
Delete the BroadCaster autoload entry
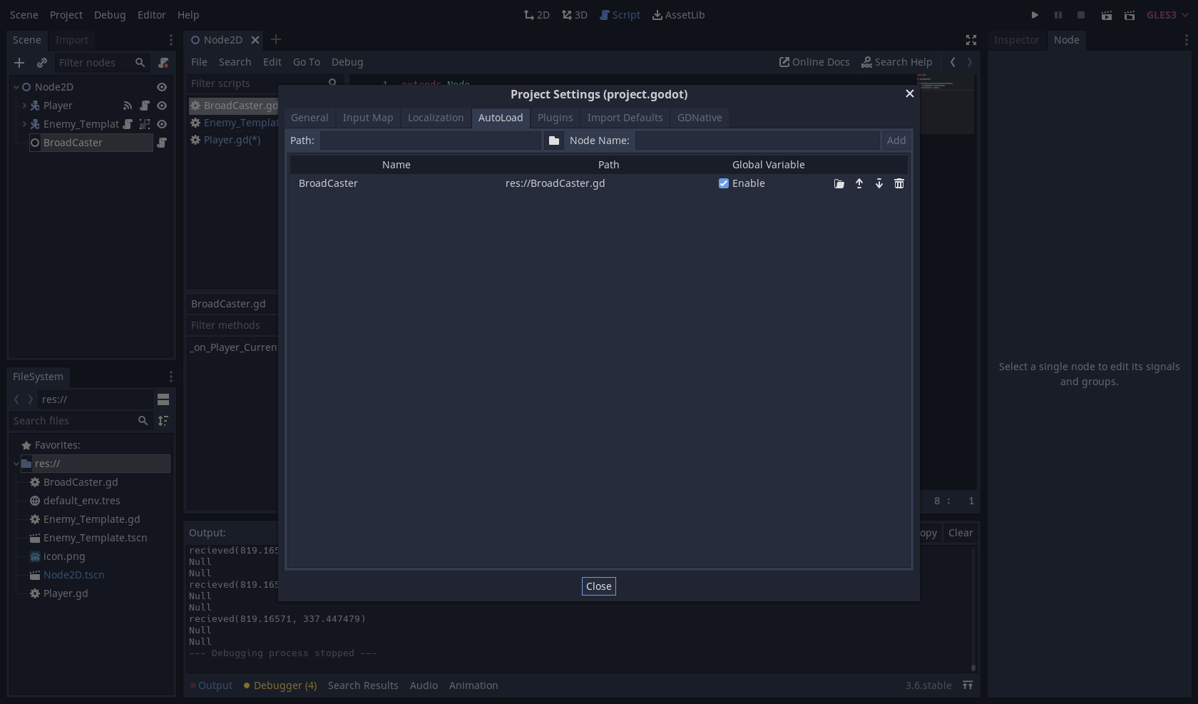coord(899,183)
